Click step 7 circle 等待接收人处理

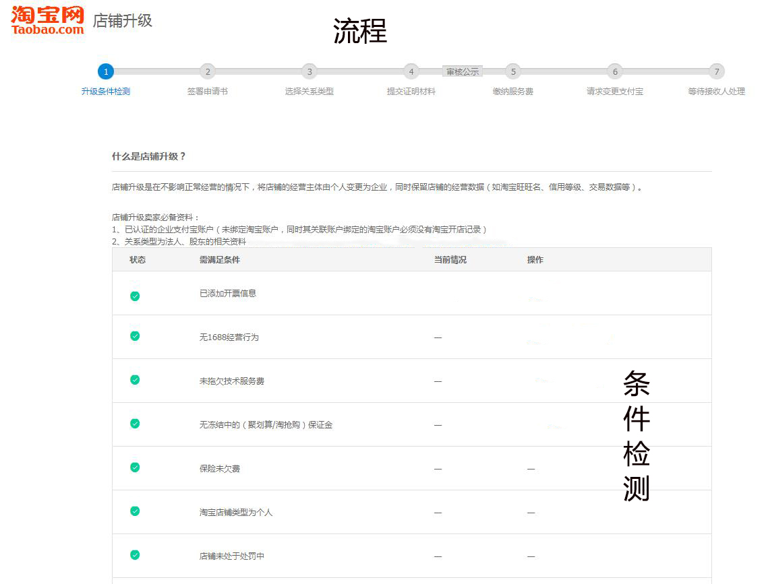[716, 71]
